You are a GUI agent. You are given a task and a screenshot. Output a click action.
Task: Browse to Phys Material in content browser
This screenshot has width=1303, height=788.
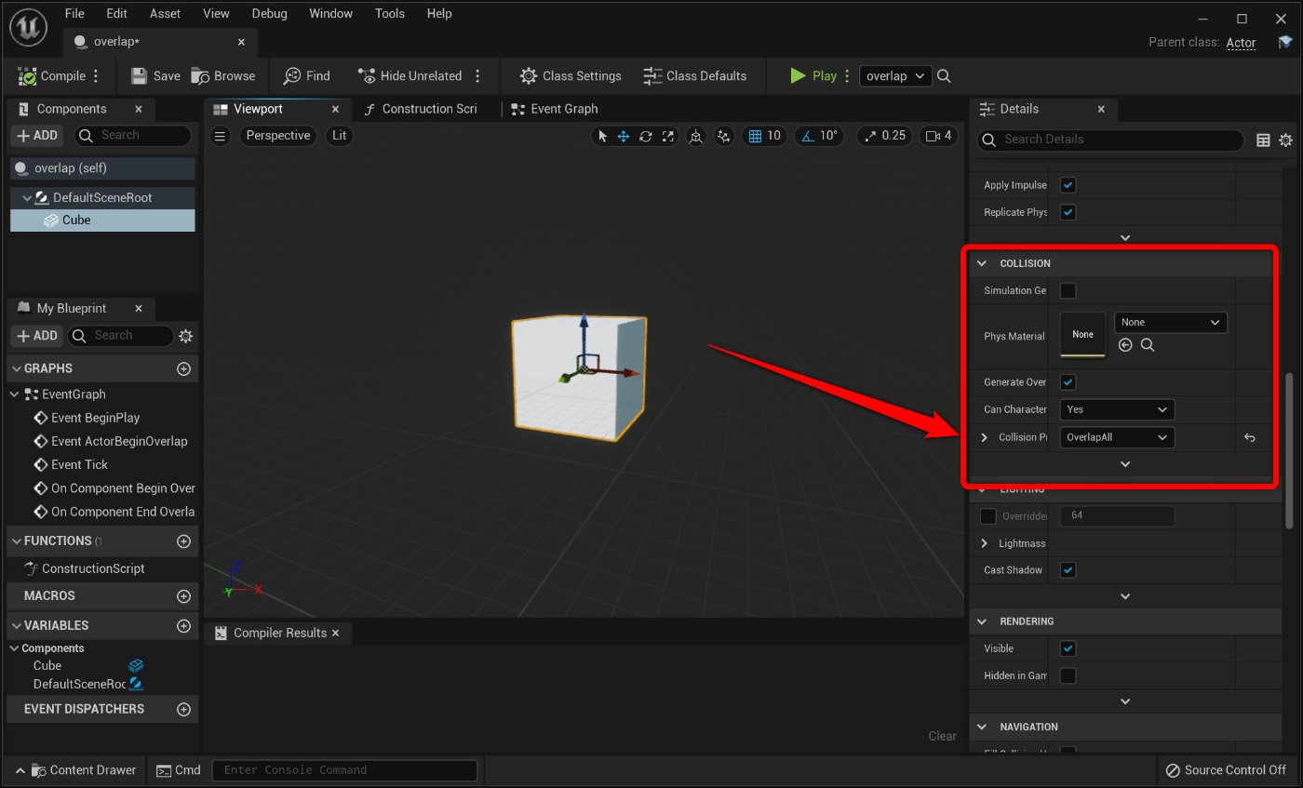[1148, 345]
